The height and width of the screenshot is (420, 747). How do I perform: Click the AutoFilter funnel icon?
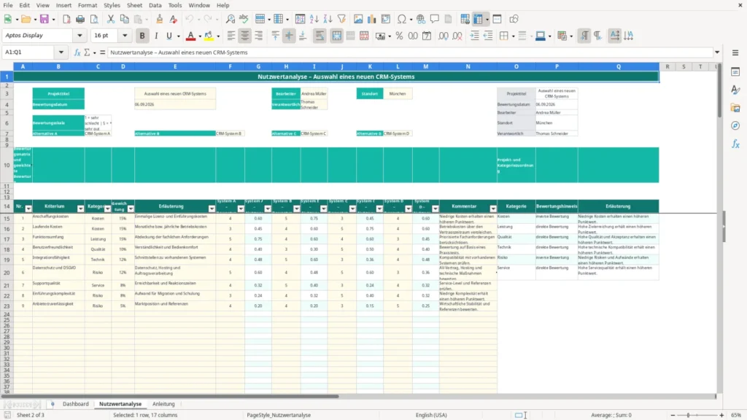pos(341,19)
